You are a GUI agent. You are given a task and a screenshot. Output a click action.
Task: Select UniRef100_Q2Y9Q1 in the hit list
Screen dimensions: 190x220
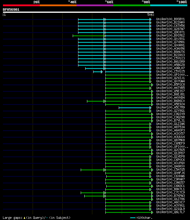(x=170, y=111)
